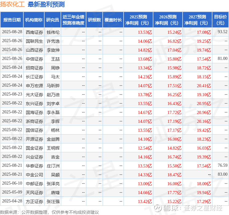This screenshot has height=215, width=229.
Task: Click the 12.54亿 forecast value
Action: click(145, 148)
